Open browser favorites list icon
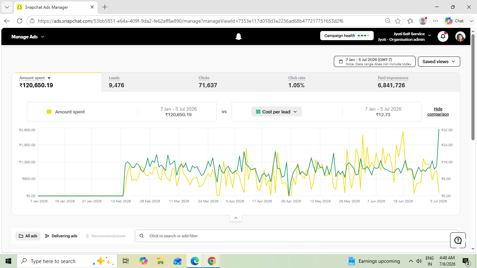 tap(410, 21)
